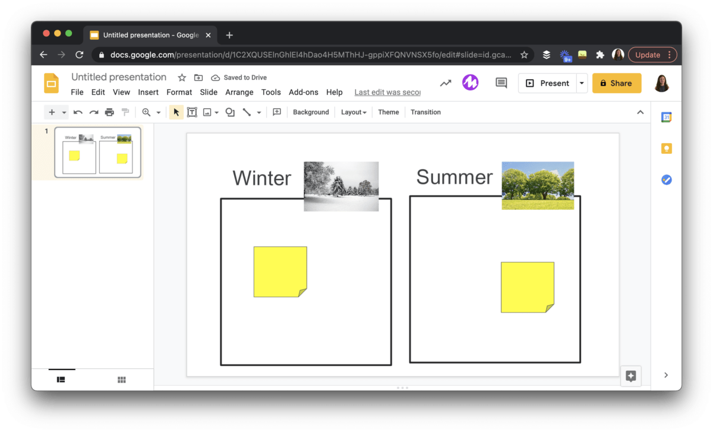Switch to filmstrip view at bottom left
713x432 pixels.
tap(61, 379)
